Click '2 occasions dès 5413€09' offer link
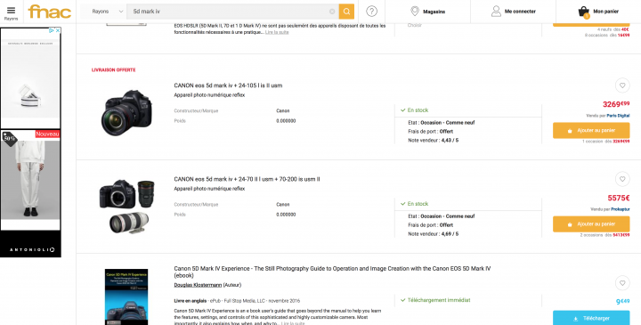 click(x=605, y=235)
